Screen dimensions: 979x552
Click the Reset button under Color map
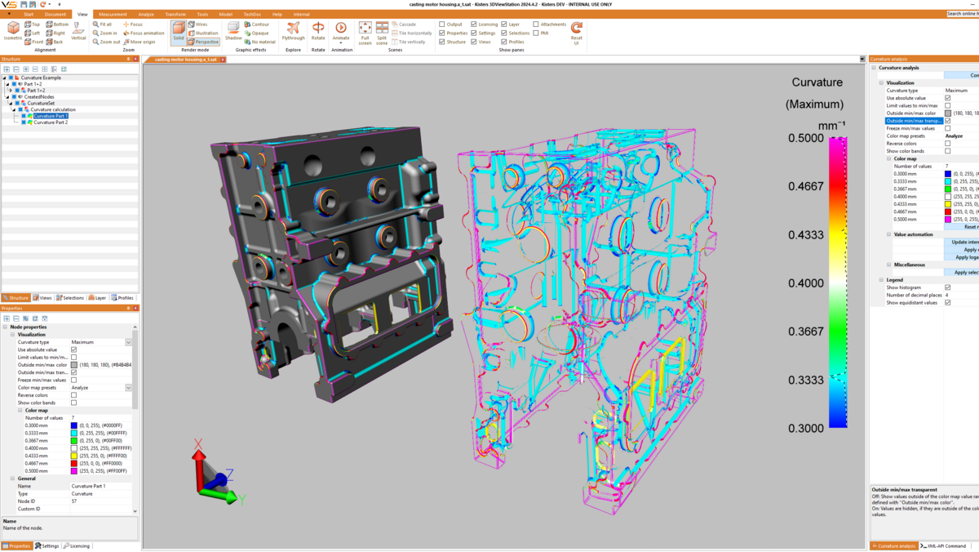(x=961, y=227)
